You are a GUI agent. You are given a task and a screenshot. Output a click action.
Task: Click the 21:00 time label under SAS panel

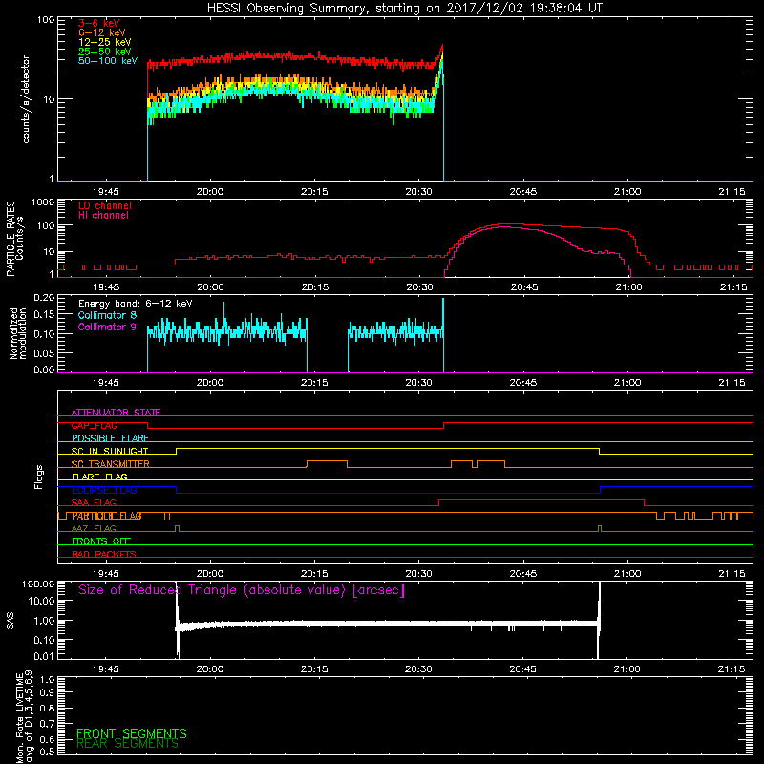coord(627,669)
